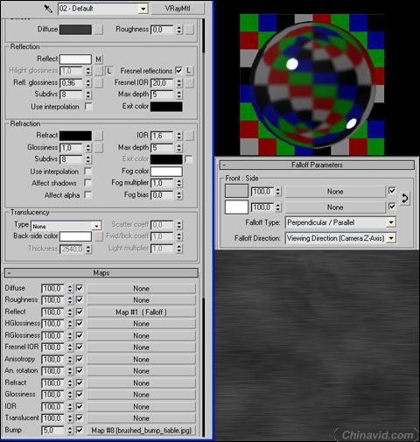Collapse the Maps rollout header

coord(101,273)
